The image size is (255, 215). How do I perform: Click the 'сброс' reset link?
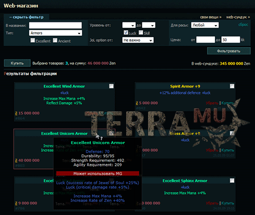click(x=243, y=25)
